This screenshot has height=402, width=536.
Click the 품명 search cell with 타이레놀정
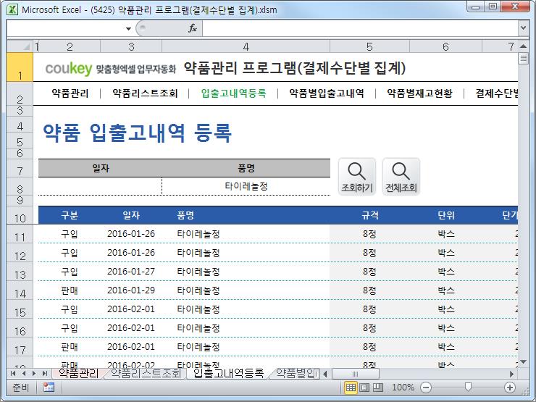coord(246,186)
